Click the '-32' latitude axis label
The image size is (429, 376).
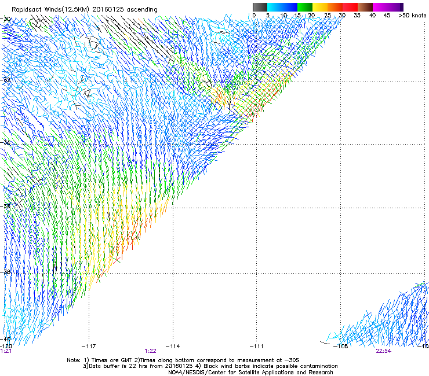click(5, 80)
